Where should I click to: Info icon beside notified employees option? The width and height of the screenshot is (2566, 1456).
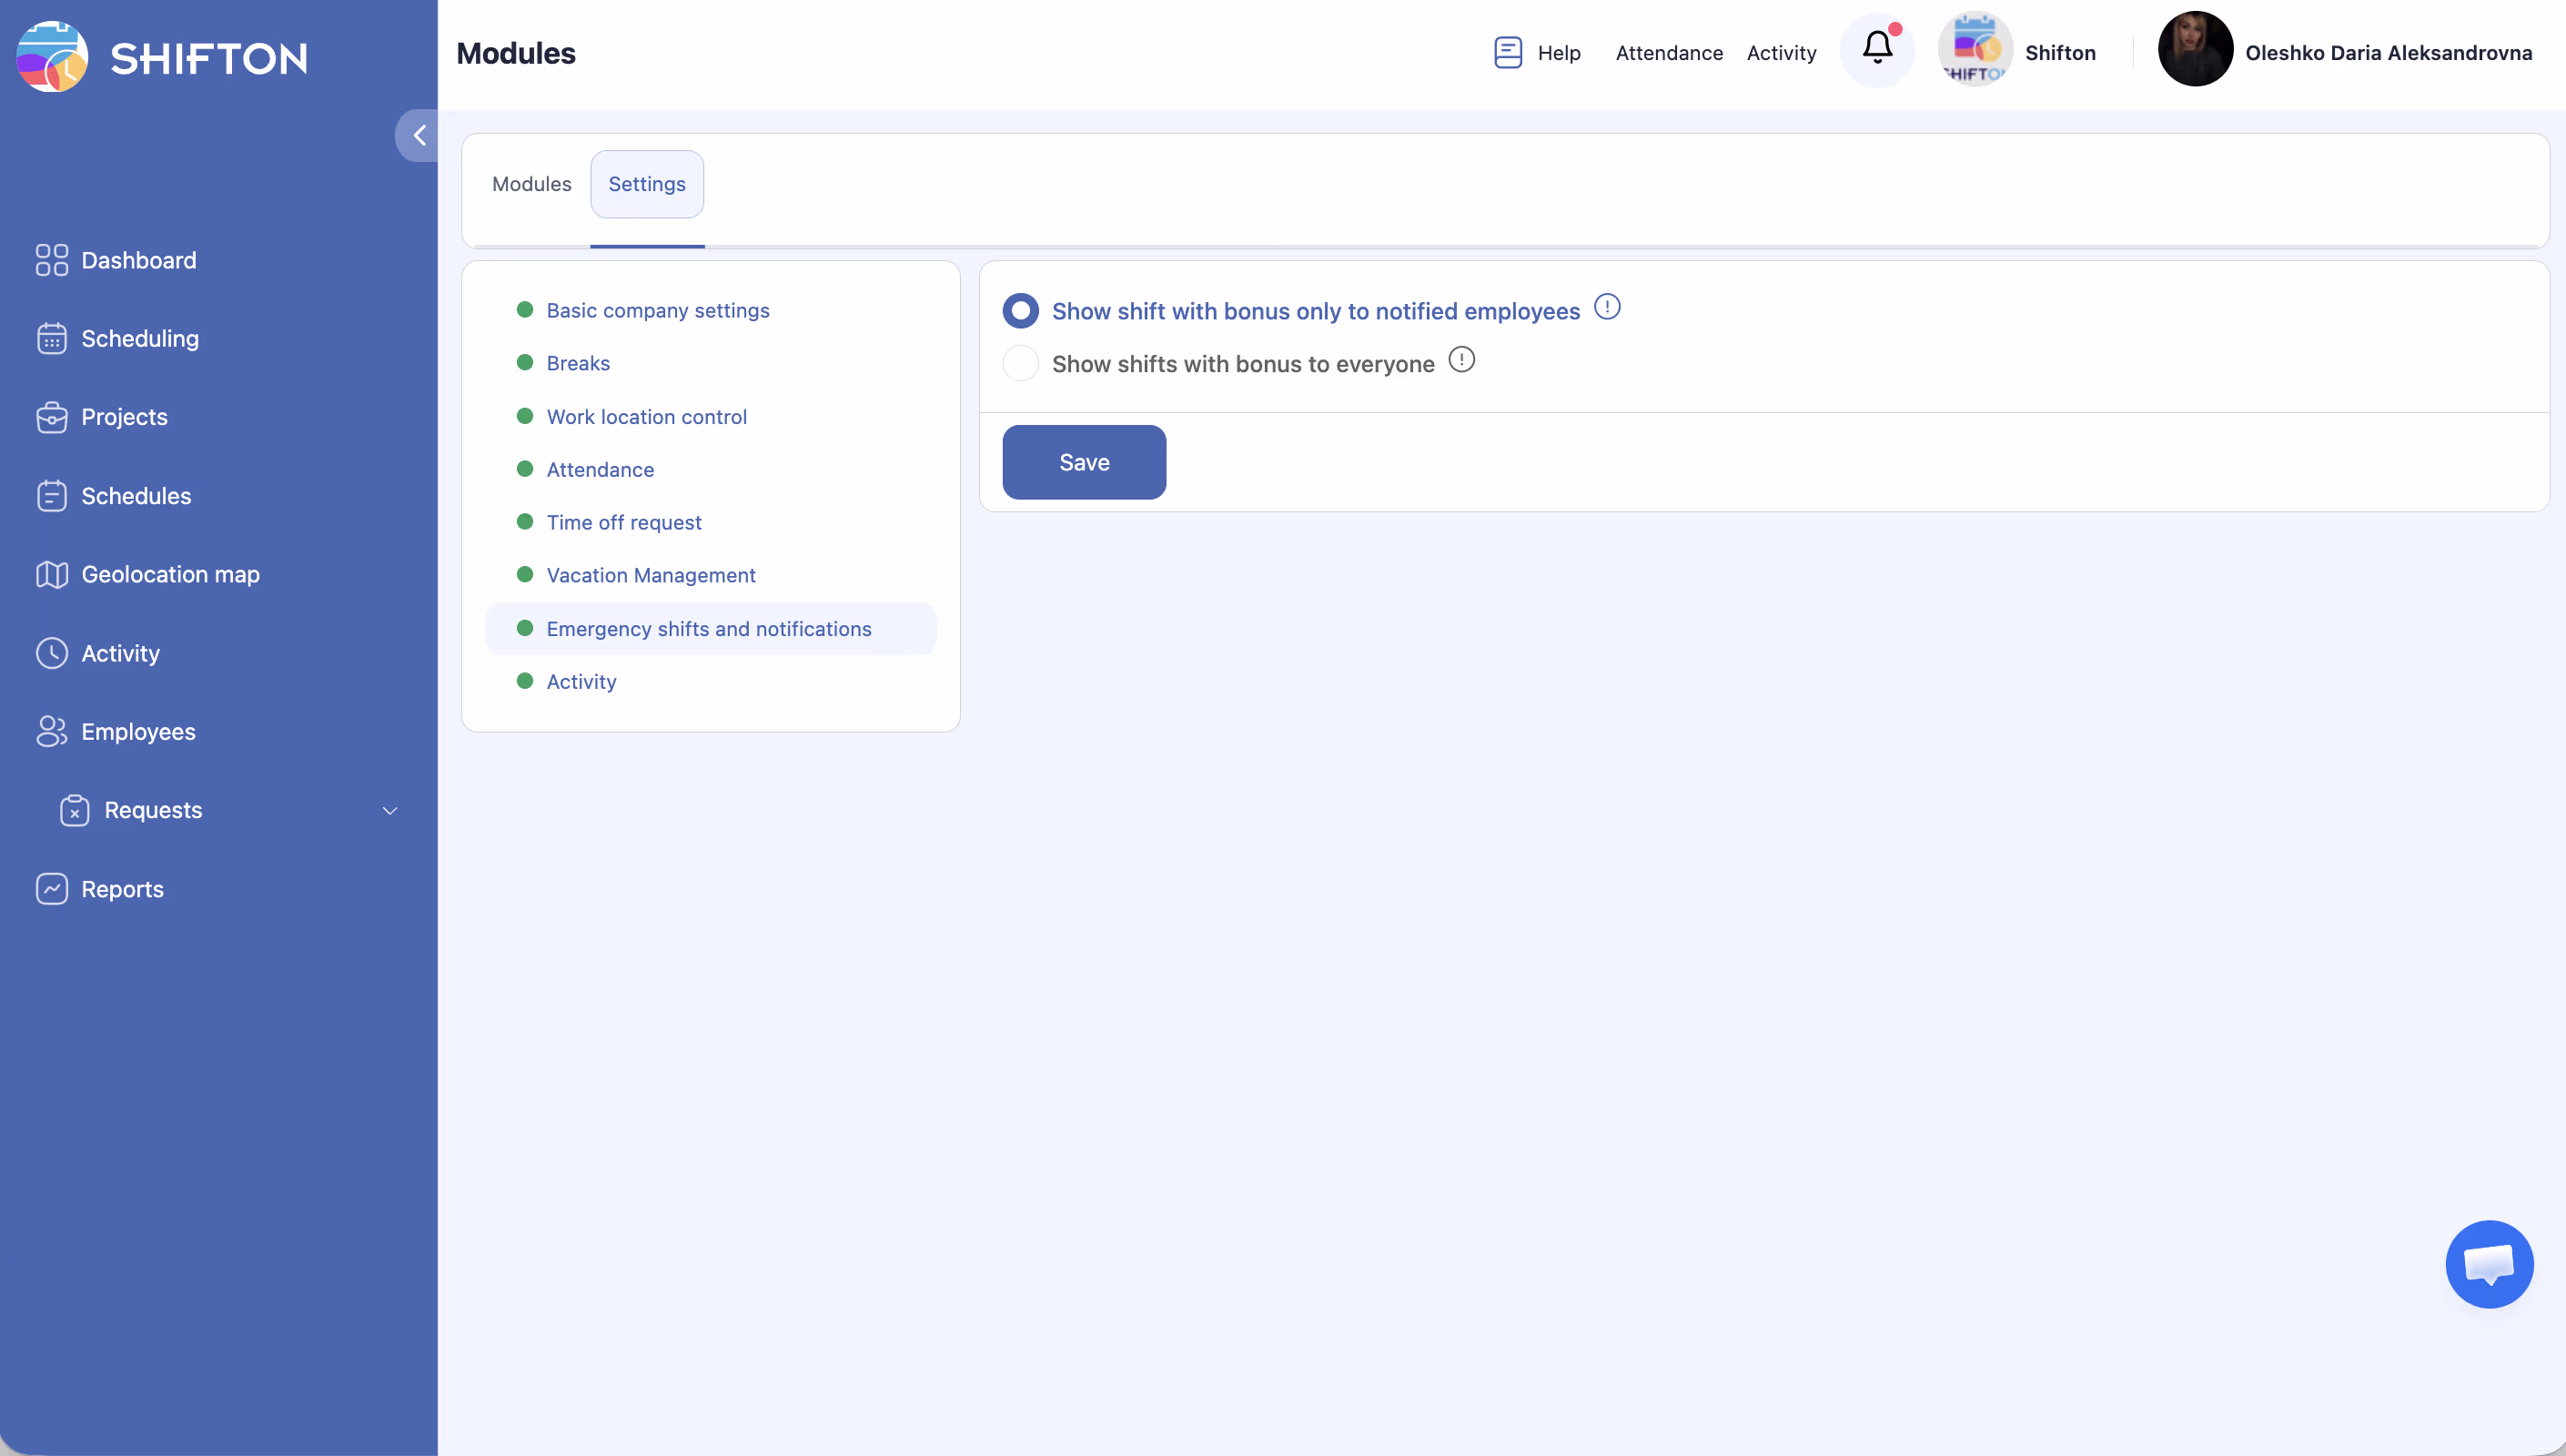(x=1606, y=307)
